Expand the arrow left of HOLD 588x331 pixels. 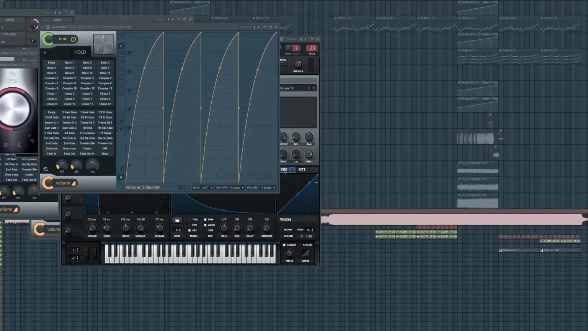click(x=45, y=52)
